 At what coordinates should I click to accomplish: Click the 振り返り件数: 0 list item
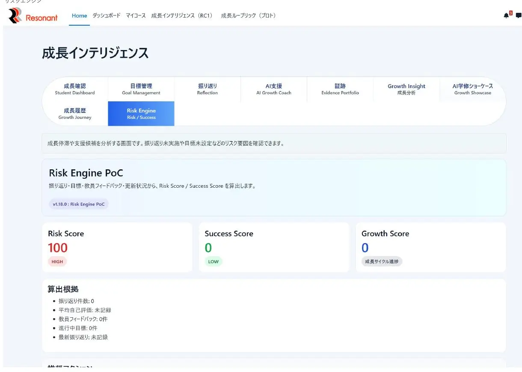click(x=76, y=301)
